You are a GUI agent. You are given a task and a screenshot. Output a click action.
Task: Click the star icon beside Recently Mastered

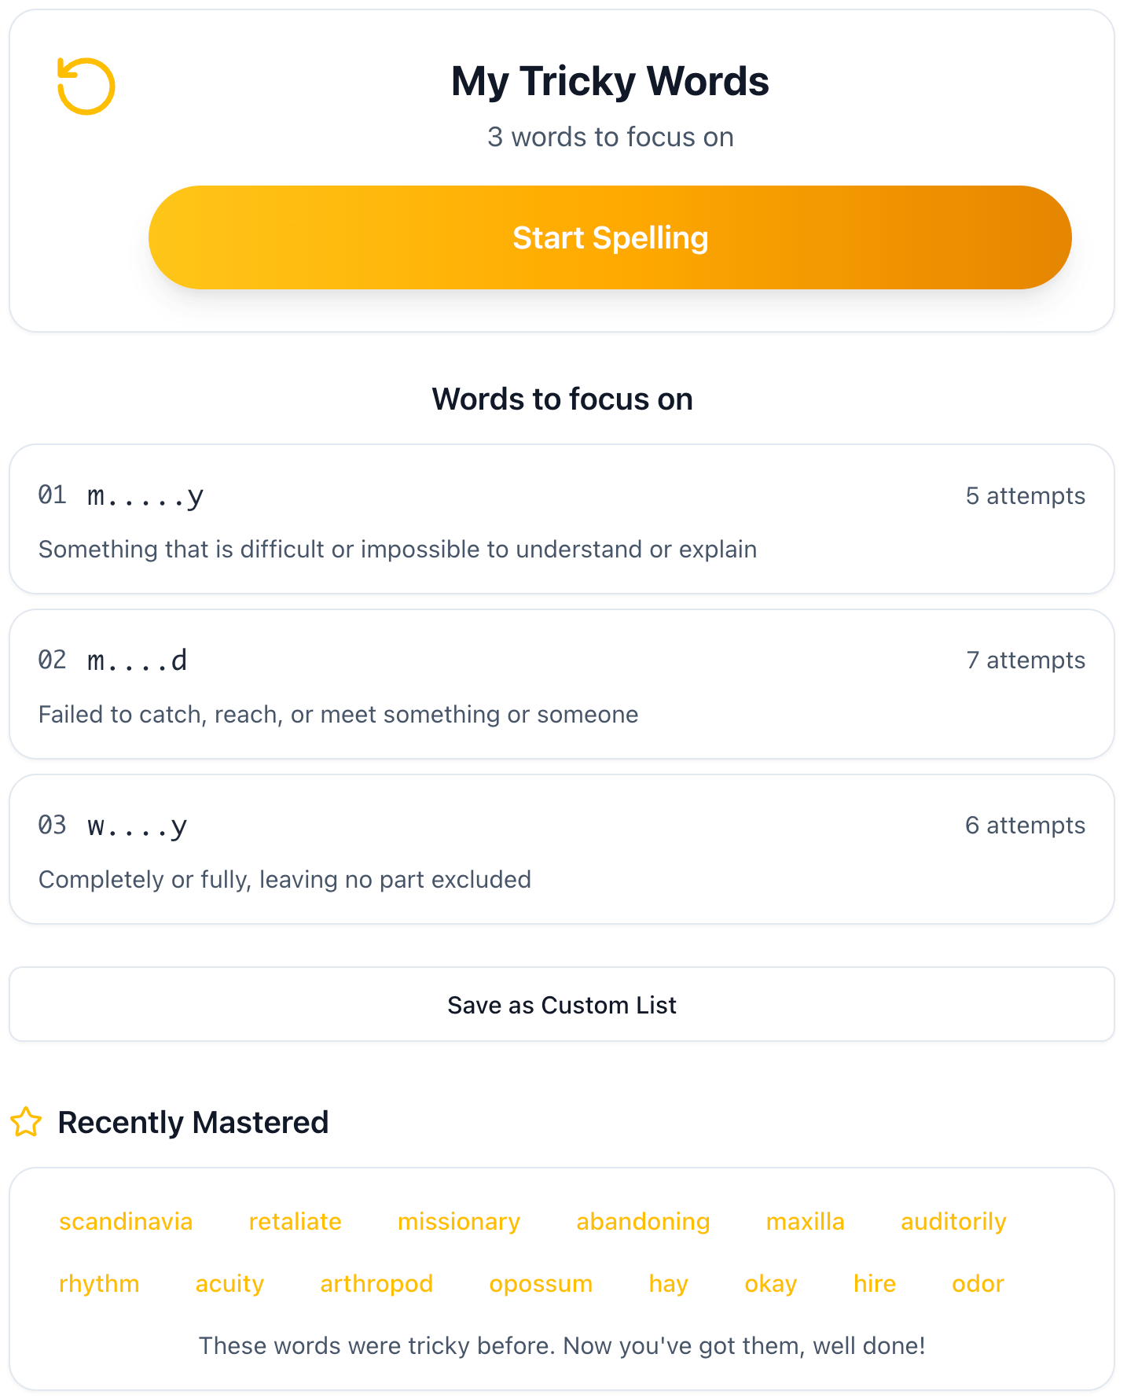[x=28, y=1122]
